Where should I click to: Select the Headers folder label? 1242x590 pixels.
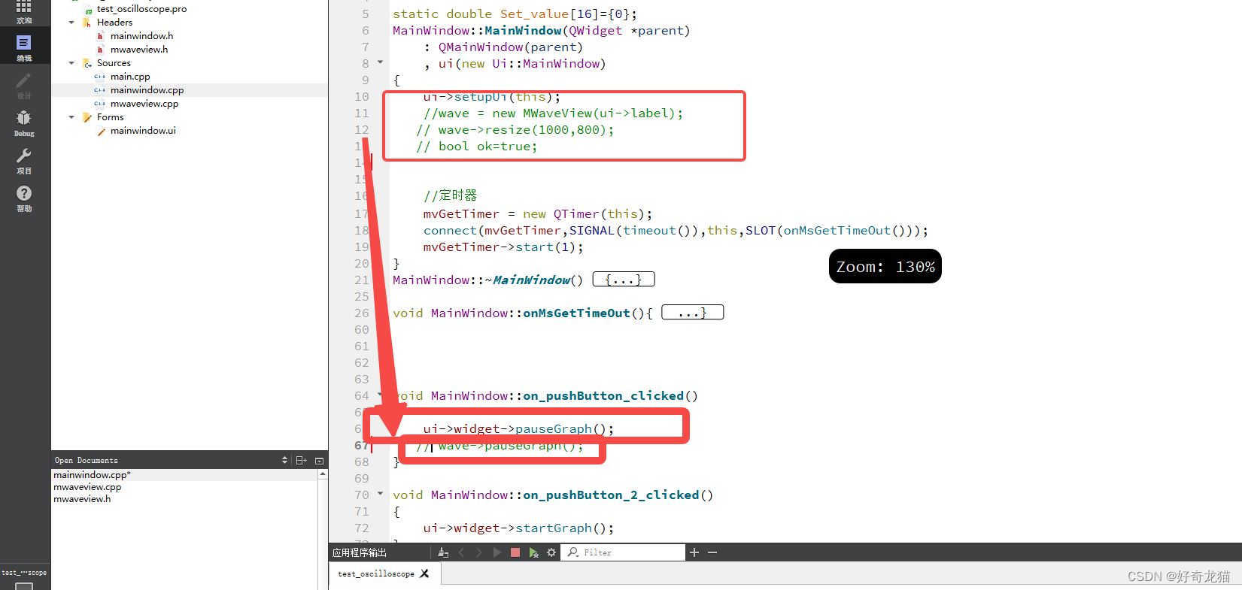coord(114,23)
